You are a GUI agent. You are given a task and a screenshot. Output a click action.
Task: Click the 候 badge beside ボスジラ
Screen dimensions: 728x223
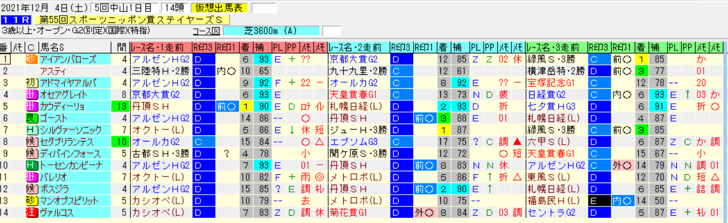coord(31,188)
